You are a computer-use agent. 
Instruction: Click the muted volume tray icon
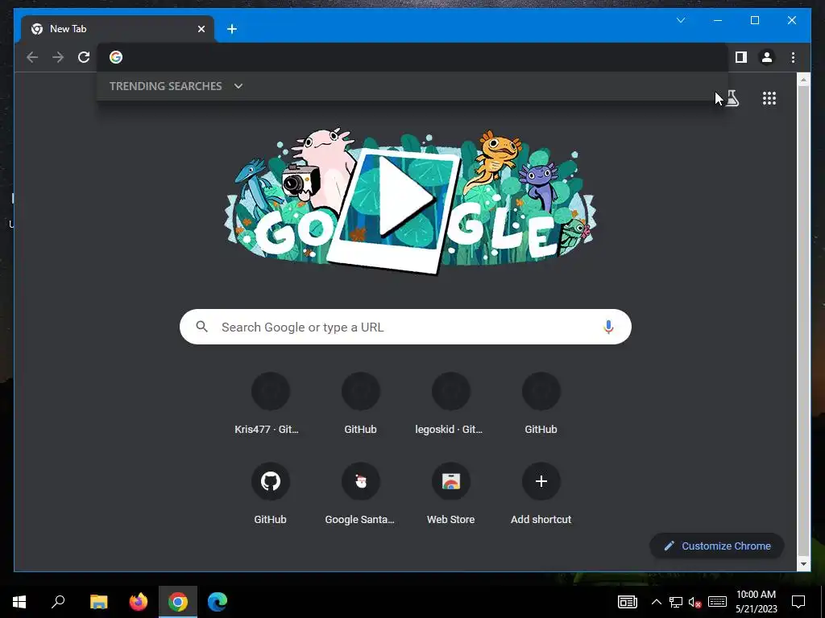[x=695, y=602]
